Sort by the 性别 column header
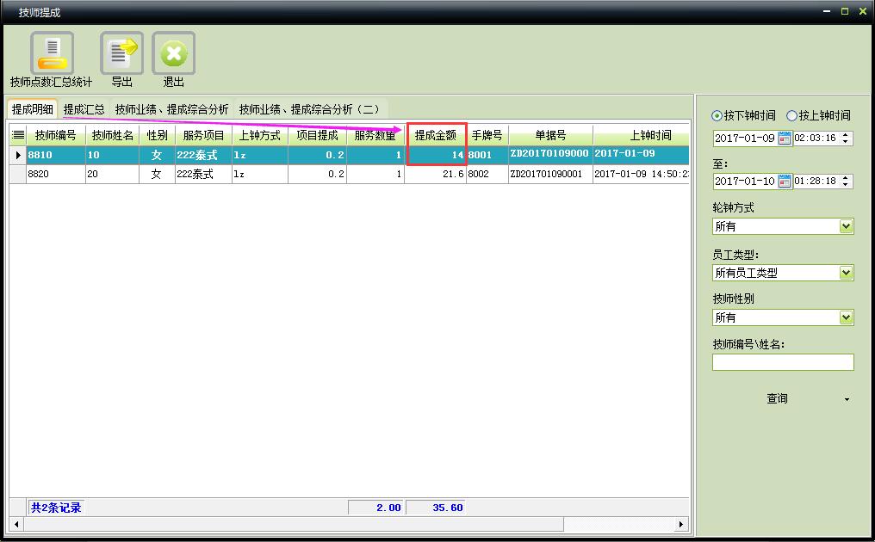 pos(157,135)
